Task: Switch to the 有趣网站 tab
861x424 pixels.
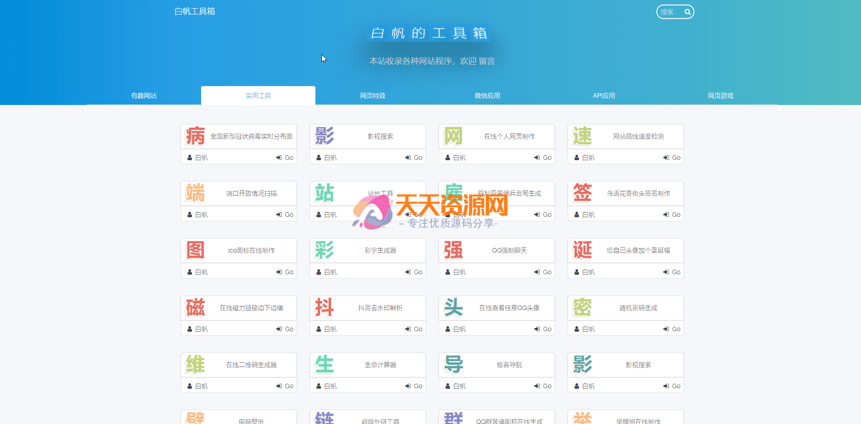Action: (x=143, y=95)
